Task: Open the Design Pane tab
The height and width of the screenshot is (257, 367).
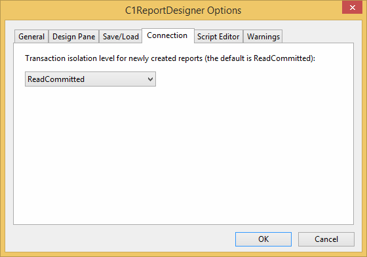Action: point(73,37)
